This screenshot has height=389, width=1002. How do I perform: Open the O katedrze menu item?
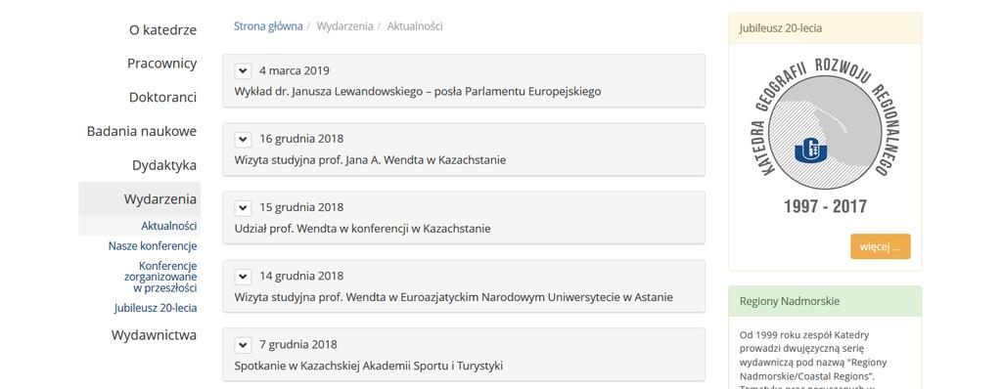pyautogui.click(x=162, y=30)
